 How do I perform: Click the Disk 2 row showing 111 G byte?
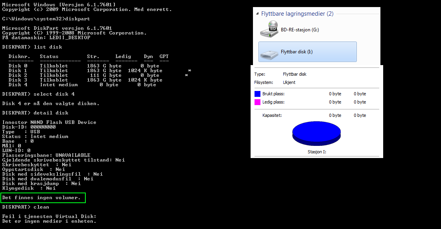[98, 75]
